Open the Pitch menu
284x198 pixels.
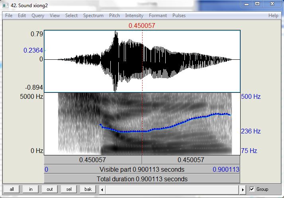point(114,16)
